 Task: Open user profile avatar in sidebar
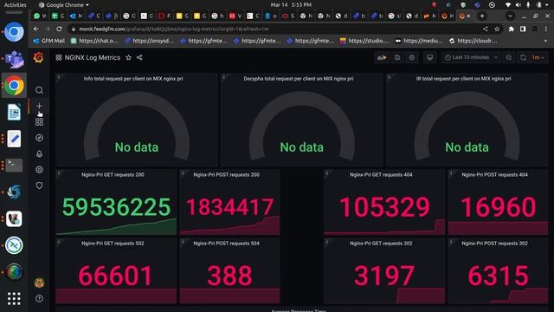point(39,283)
